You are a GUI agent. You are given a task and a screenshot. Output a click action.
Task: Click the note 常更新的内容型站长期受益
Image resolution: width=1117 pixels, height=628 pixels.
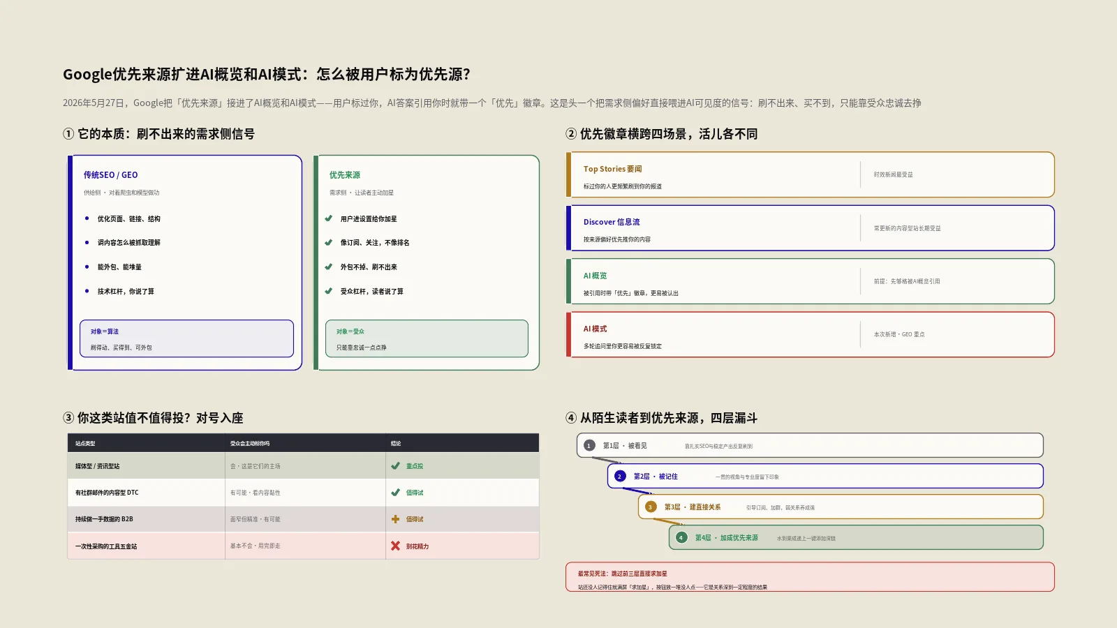coord(907,228)
